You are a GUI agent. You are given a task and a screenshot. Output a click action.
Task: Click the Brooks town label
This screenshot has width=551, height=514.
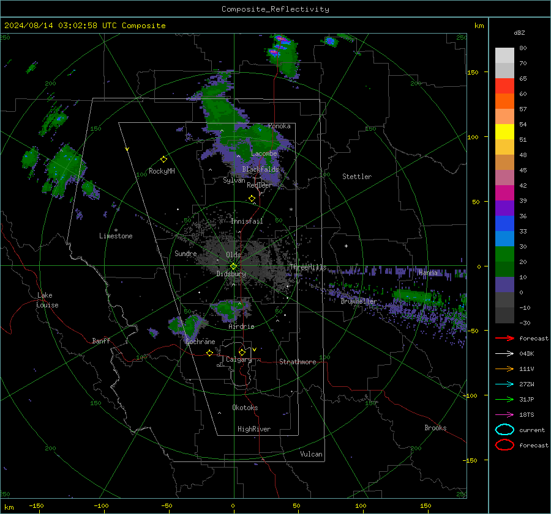[435, 428]
